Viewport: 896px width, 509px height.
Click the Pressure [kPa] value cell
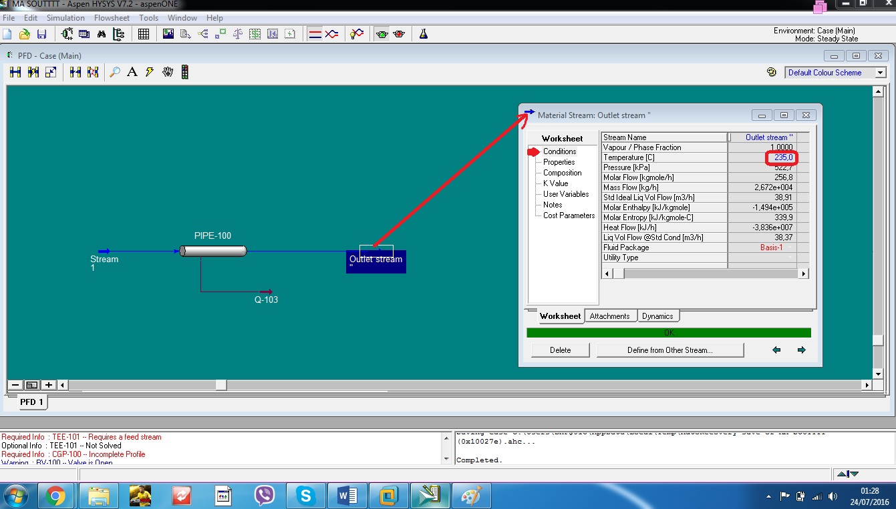762,167
